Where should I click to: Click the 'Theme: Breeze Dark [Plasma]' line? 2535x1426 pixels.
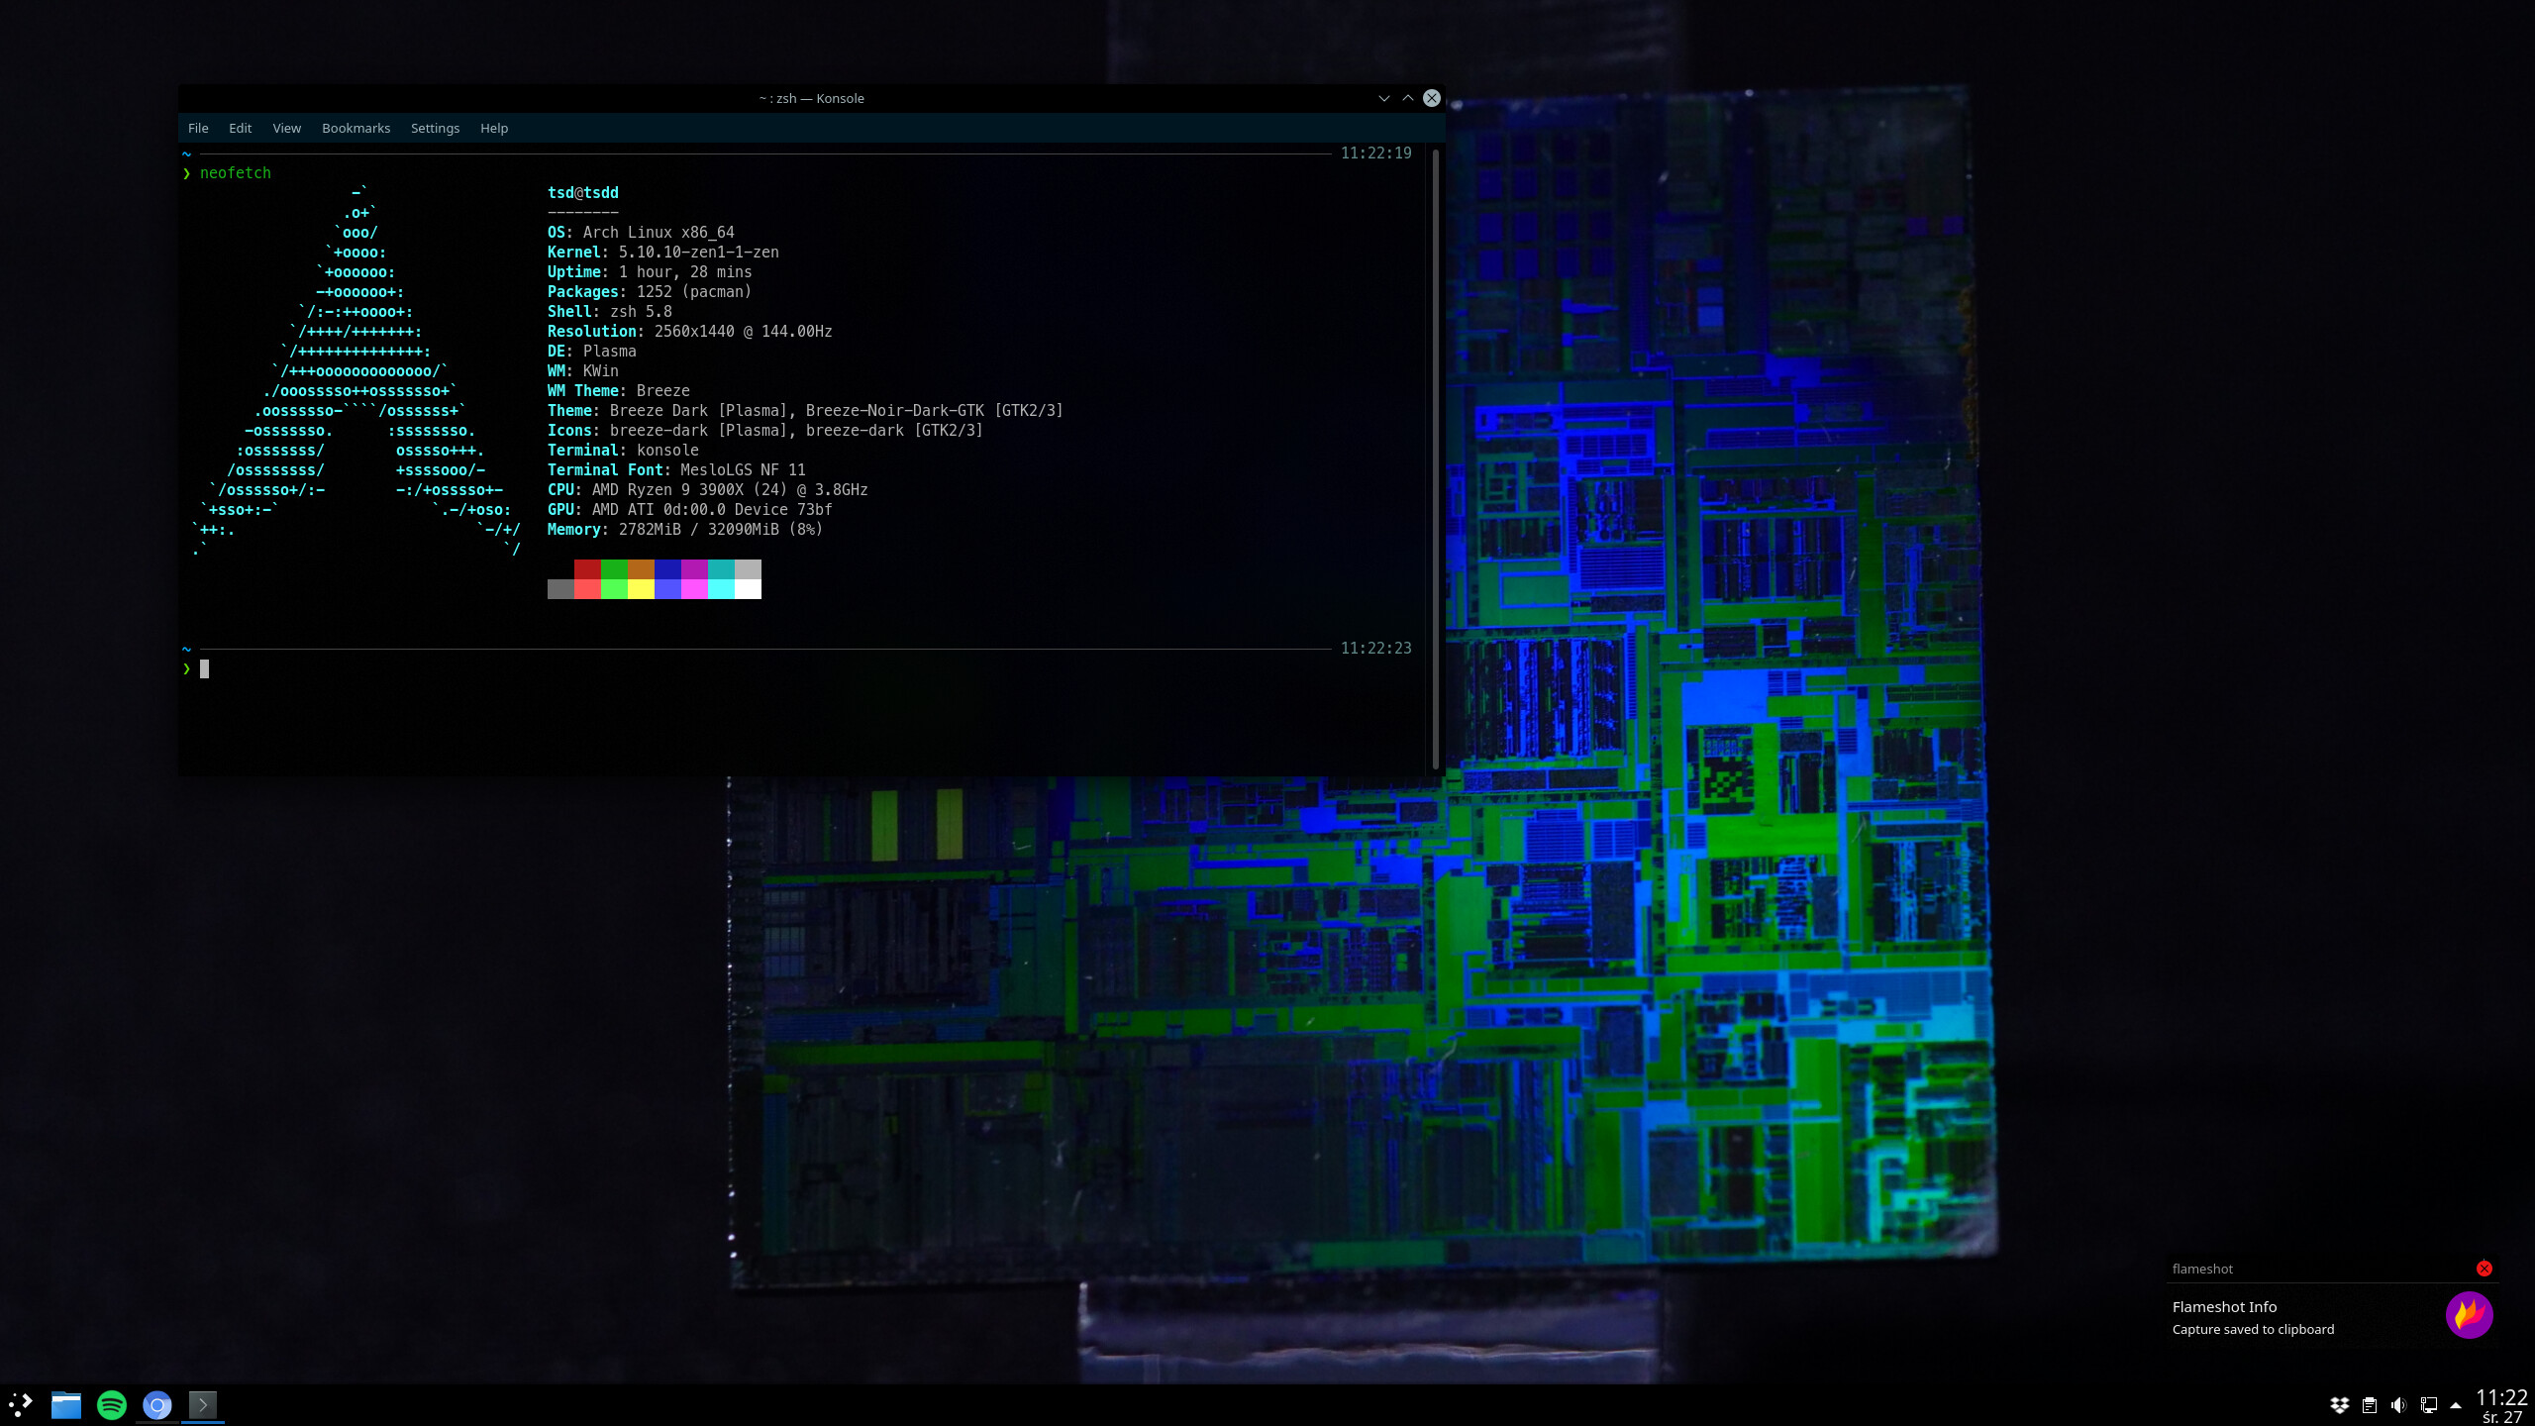click(x=805, y=410)
